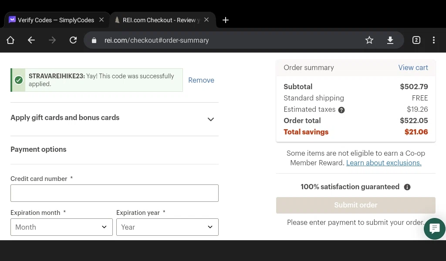Click the 'Please enter payment' message
This screenshot has height=261, width=446.
click(355, 222)
